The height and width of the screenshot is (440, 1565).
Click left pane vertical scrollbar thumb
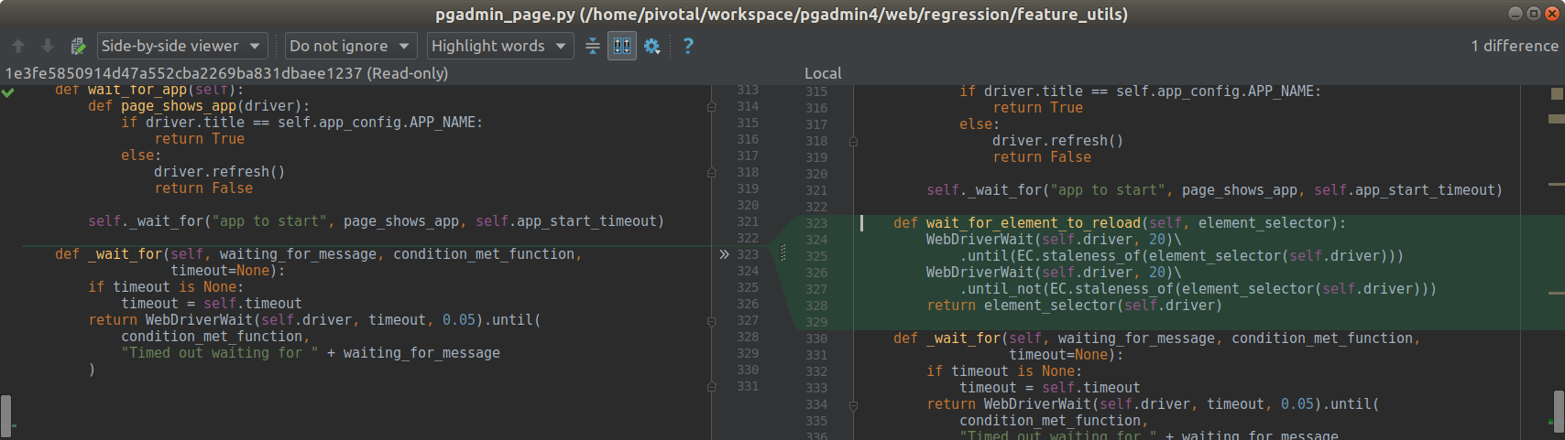click(x=5, y=415)
